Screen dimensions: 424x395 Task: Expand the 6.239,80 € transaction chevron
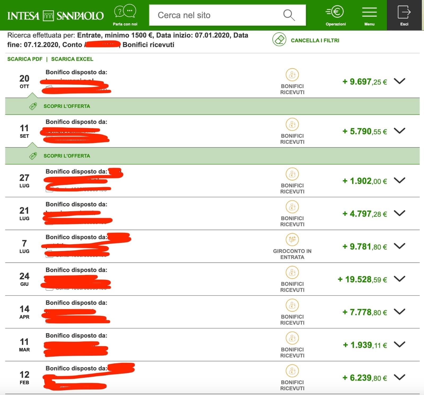pyautogui.click(x=399, y=377)
